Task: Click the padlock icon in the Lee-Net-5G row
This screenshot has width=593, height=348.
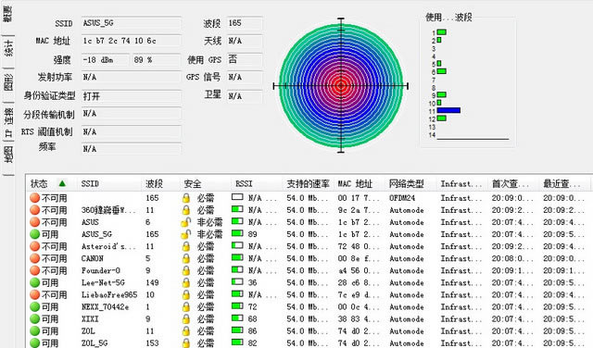Action: (x=185, y=282)
